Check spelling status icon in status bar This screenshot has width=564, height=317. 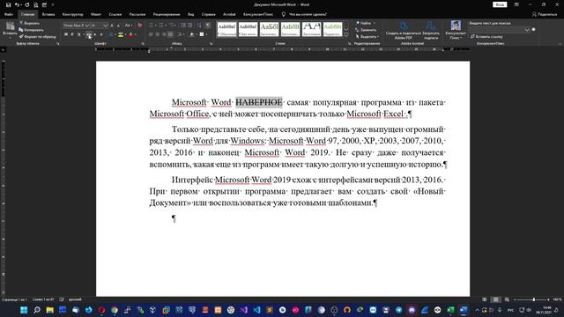pyautogui.click(x=62, y=299)
